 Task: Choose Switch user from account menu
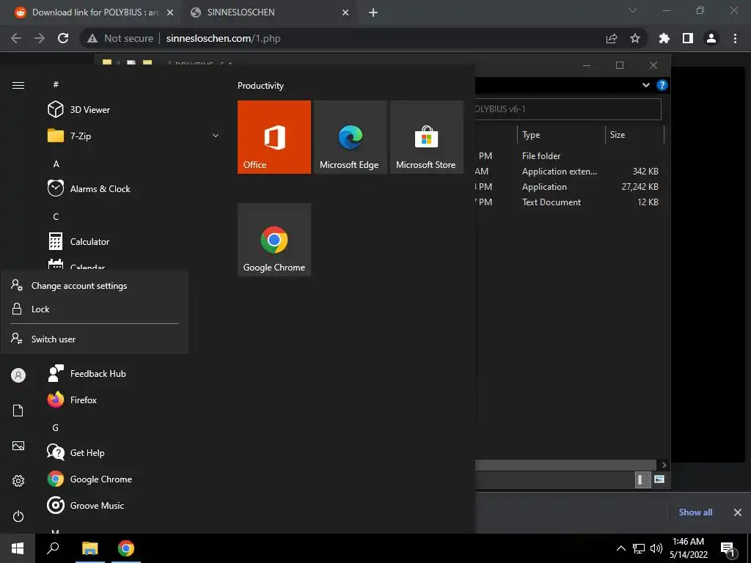click(x=95, y=339)
